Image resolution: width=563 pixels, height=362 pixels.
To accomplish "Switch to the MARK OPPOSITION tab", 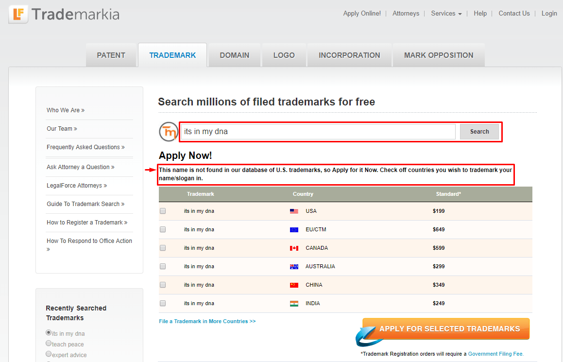I will 439,55.
